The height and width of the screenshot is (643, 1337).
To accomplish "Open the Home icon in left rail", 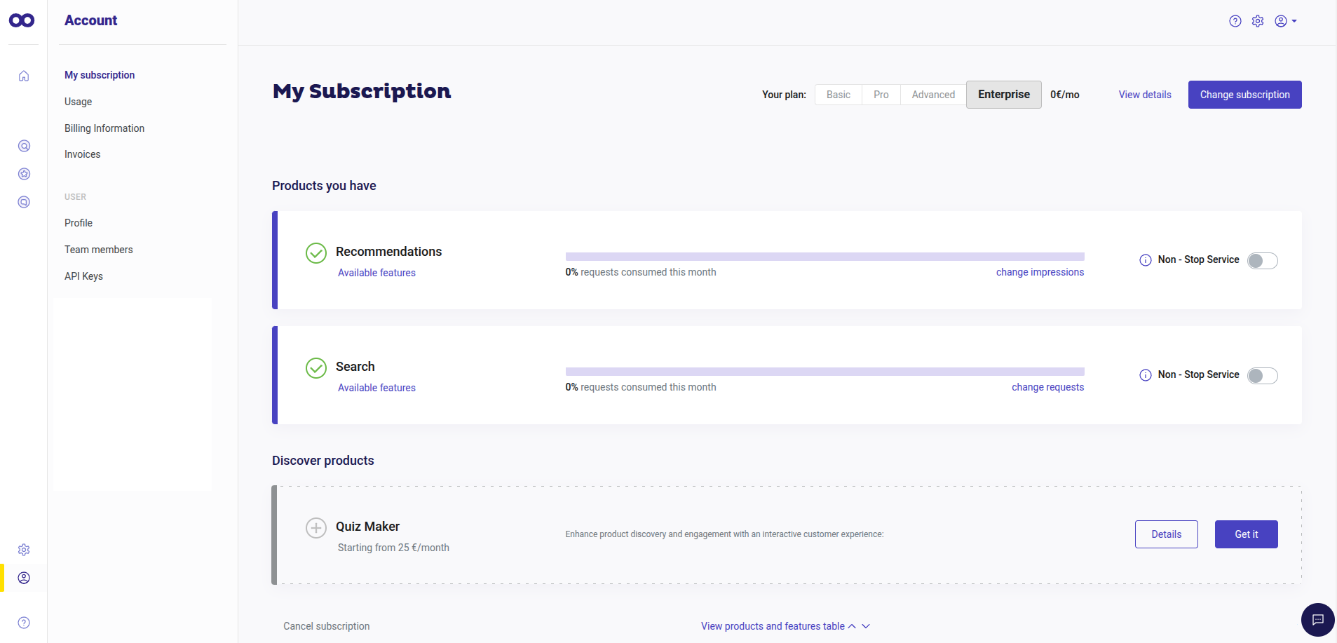I will point(24,76).
